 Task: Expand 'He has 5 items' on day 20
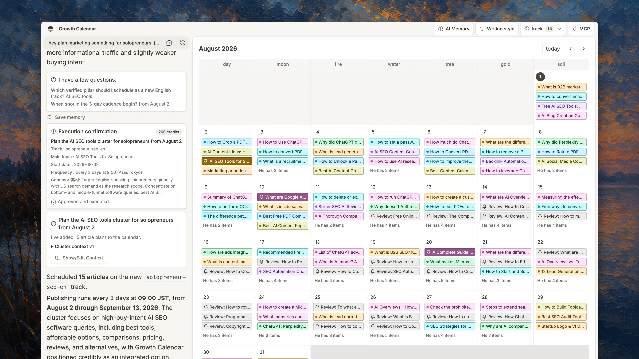[x=441, y=281]
